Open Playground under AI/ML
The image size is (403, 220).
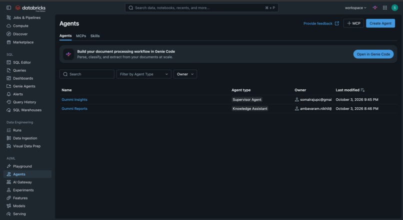pos(22,167)
